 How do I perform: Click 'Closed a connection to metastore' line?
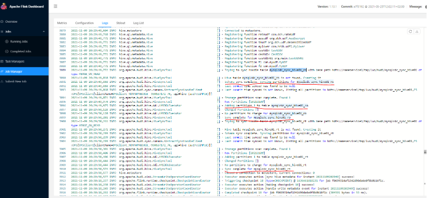tap(269, 173)
